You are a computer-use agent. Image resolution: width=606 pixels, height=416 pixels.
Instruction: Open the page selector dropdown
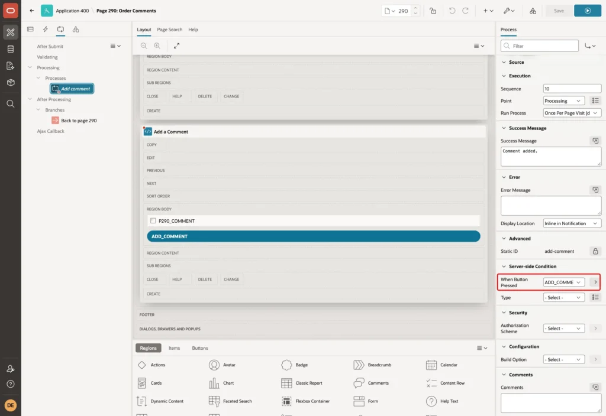(x=389, y=11)
